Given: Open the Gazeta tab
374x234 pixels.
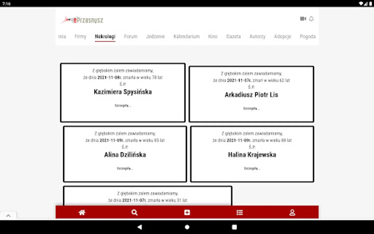Looking at the screenshot, I should [x=233, y=36].
